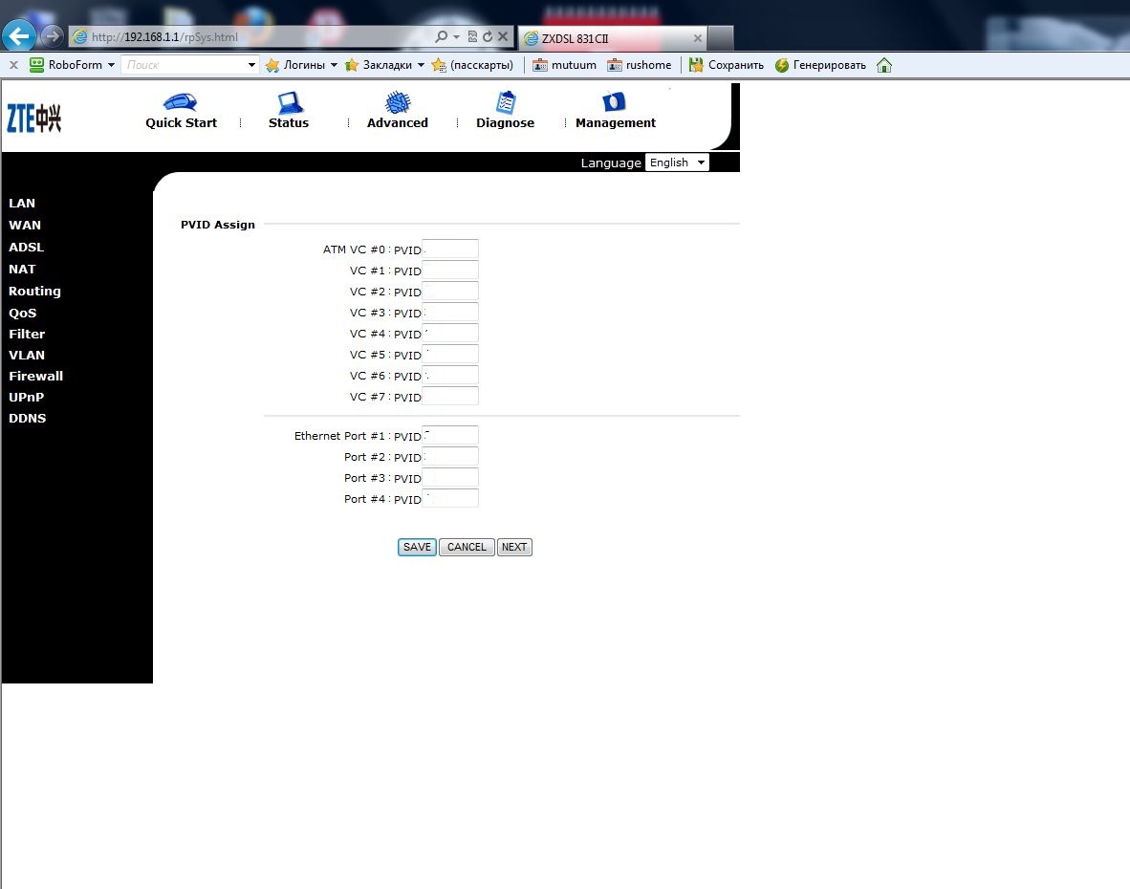Click the RoboForm search input box
This screenshot has width=1130, height=889.
coord(184,65)
